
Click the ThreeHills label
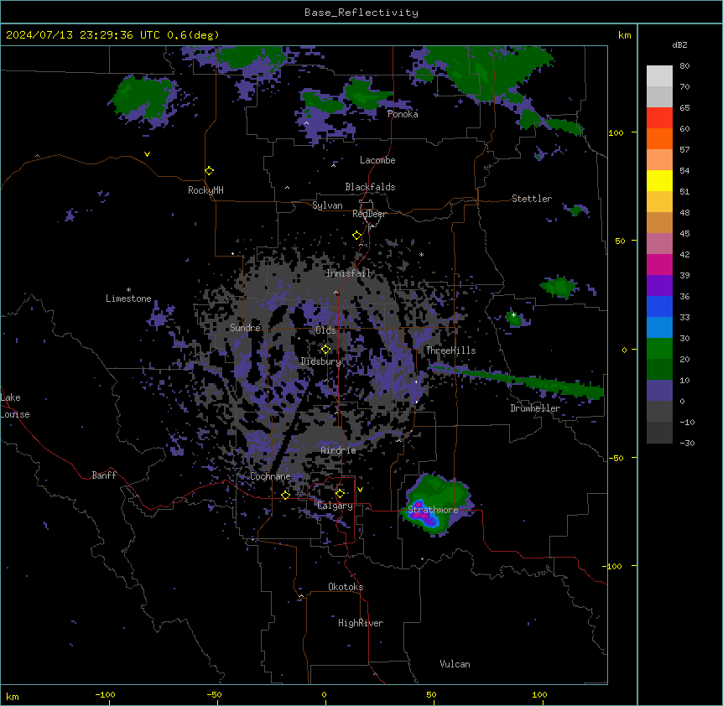pyautogui.click(x=450, y=350)
